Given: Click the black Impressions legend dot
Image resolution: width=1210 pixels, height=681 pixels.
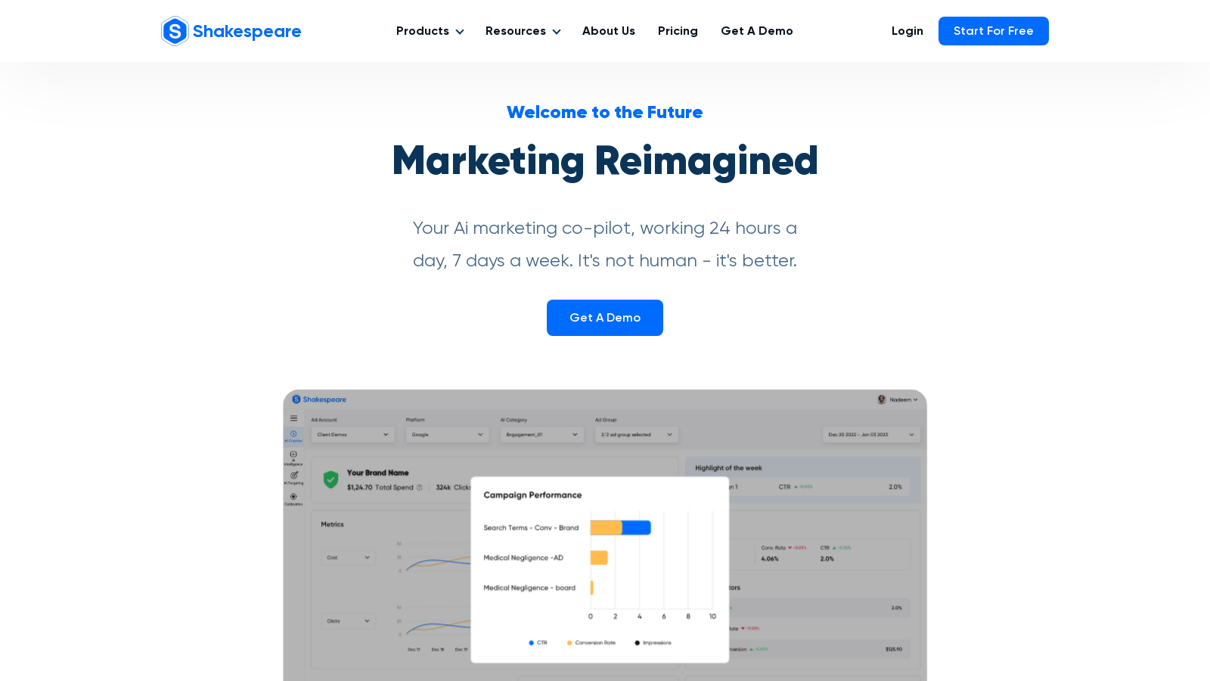Looking at the screenshot, I should click(x=637, y=643).
